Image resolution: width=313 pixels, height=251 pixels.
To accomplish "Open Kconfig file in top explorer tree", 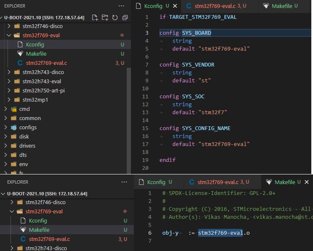I will [65, 44].
